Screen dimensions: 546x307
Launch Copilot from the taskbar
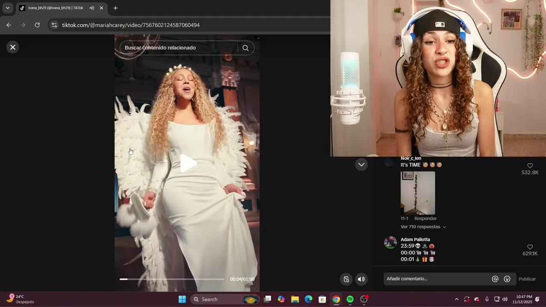(x=281, y=299)
